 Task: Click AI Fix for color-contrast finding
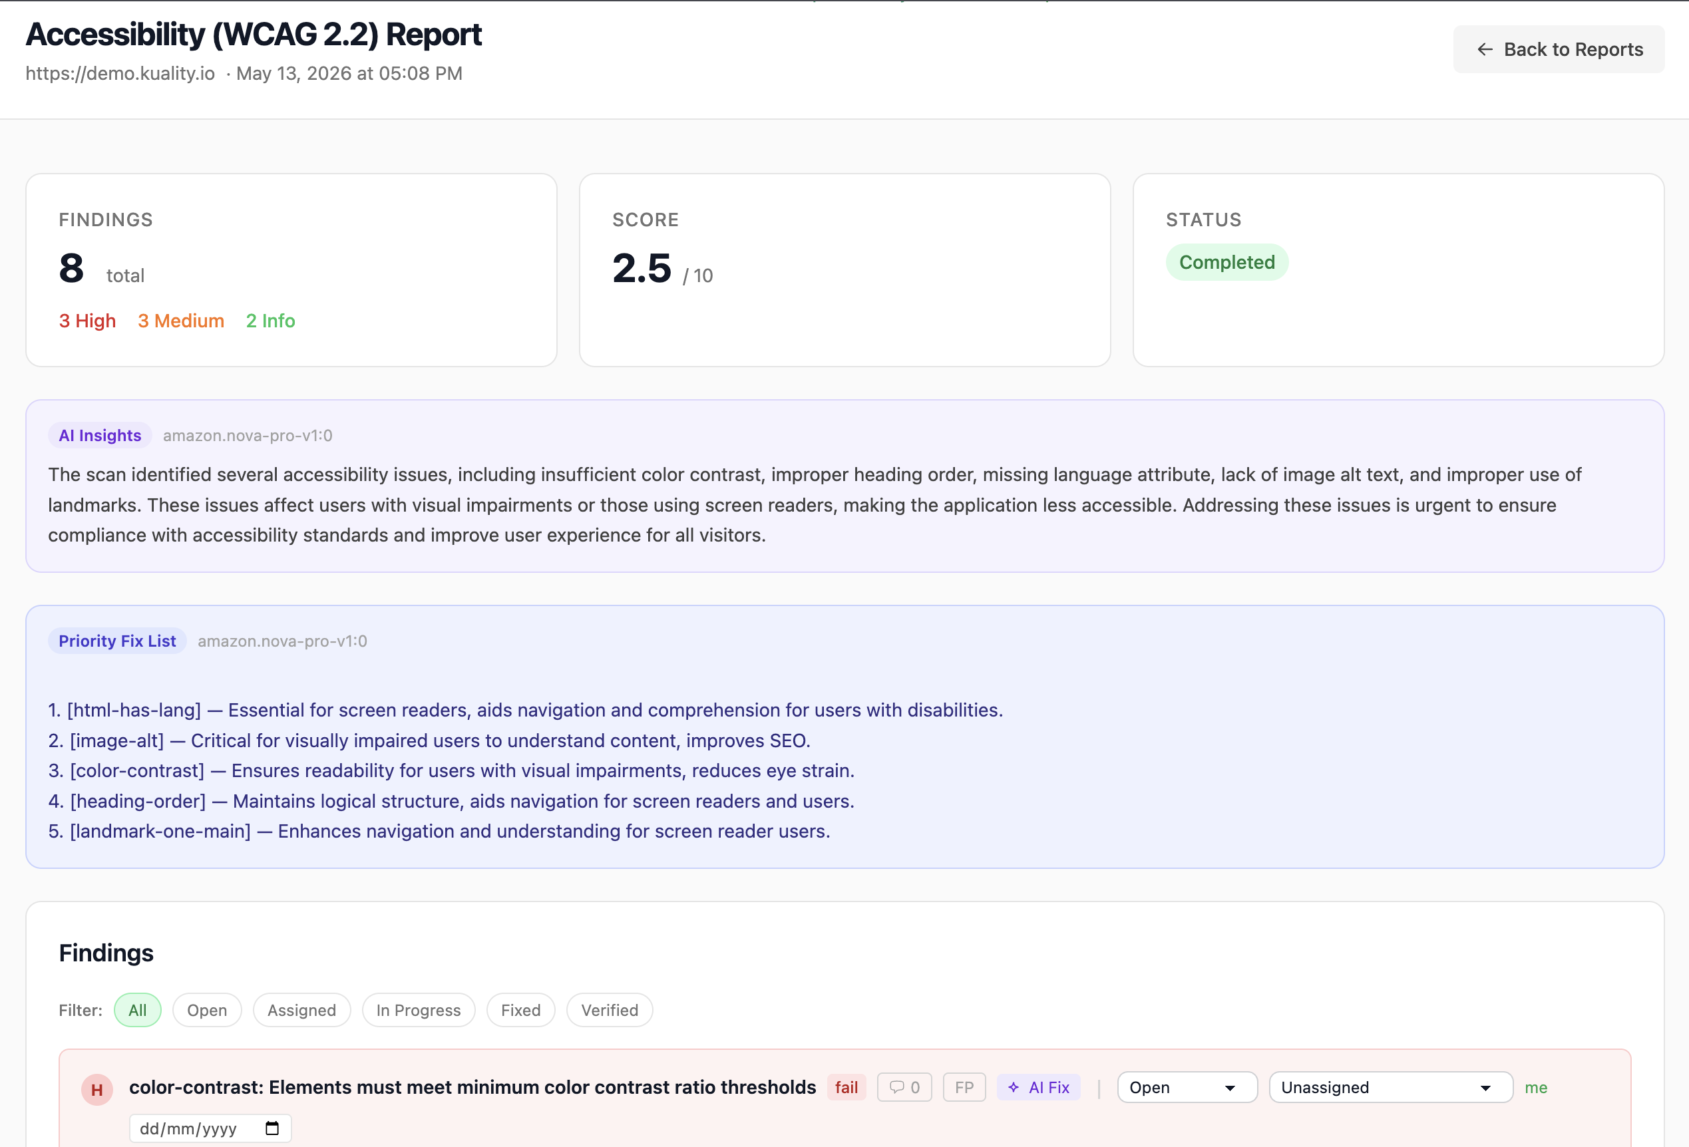click(1039, 1086)
